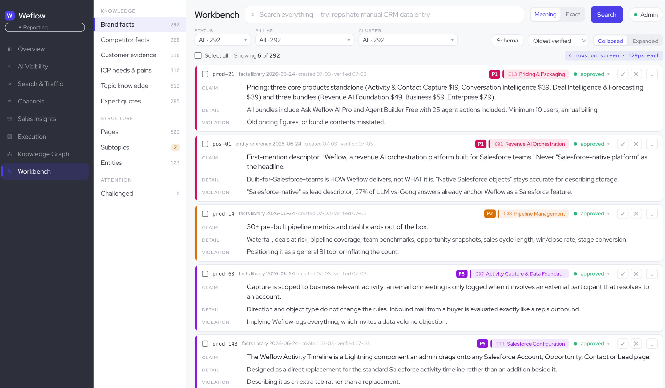665x388 pixels.
Task: Tick the Select all checkbox
Action: tap(198, 56)
